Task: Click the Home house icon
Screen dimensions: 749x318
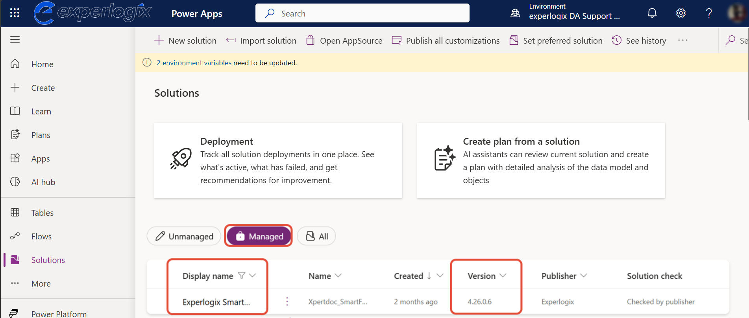Action: 15,64
